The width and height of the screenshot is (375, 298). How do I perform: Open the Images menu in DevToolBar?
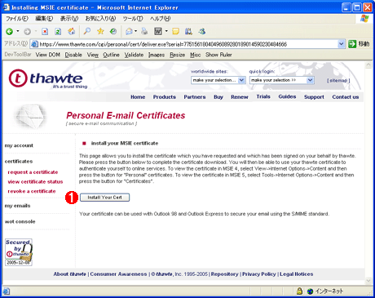tap(157, 55)
